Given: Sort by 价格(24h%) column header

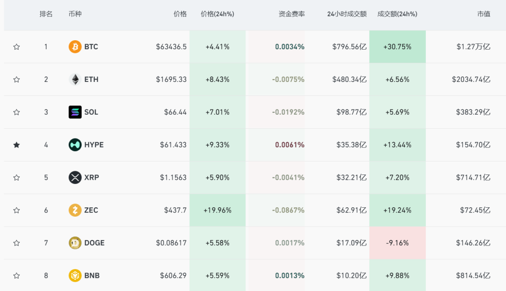Looking at the screenshot, I should (217, 14).
